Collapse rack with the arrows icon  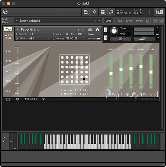(x=162, y=21)
